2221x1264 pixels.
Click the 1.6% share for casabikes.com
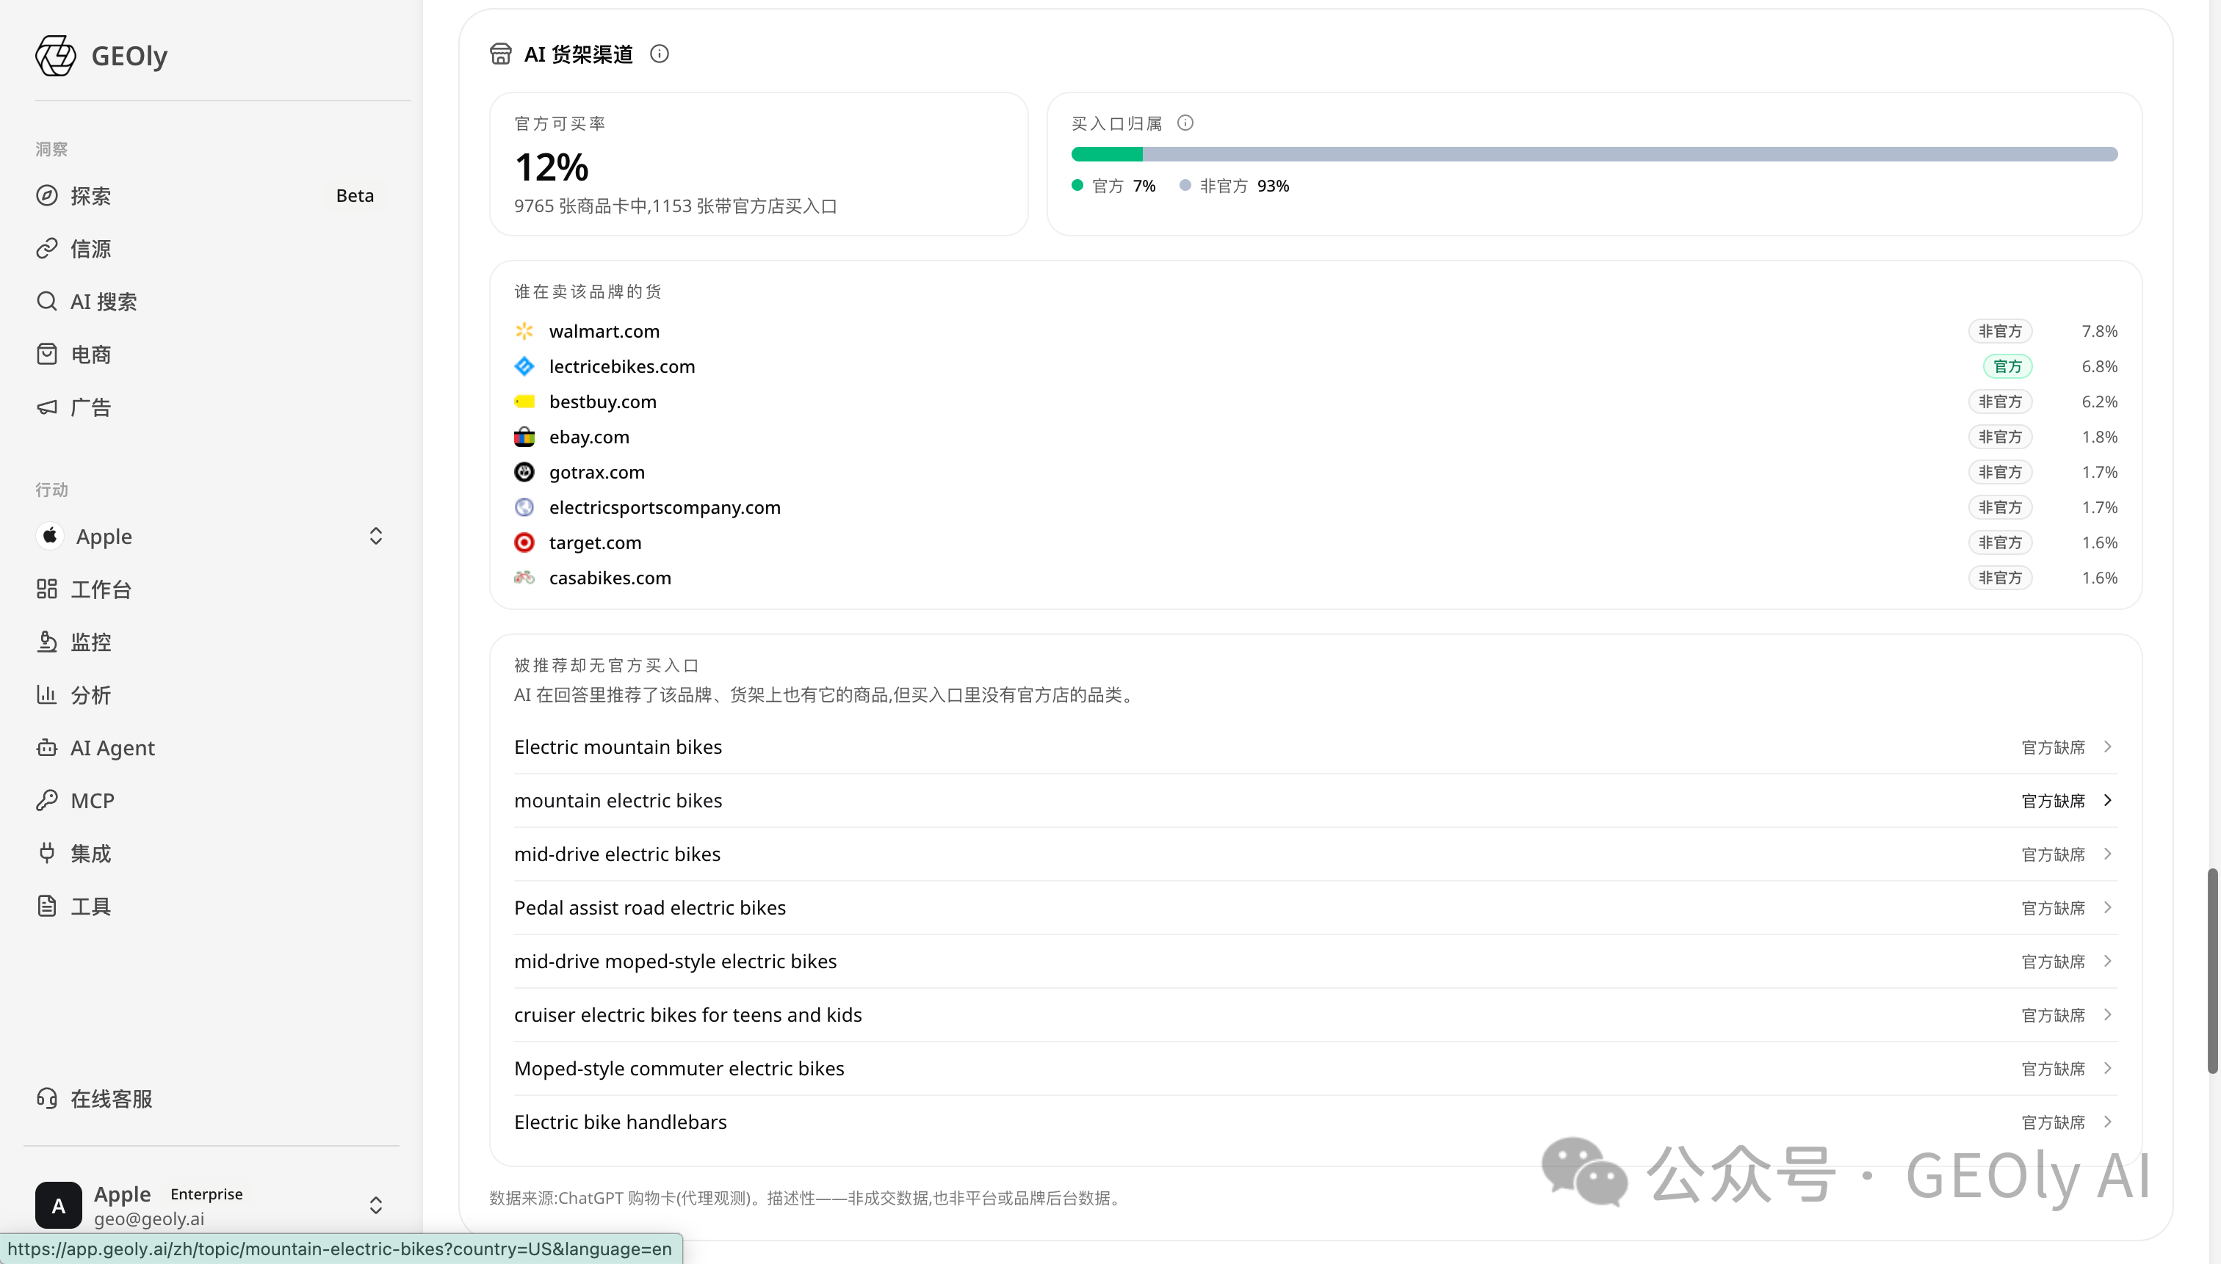[2099, 577]
